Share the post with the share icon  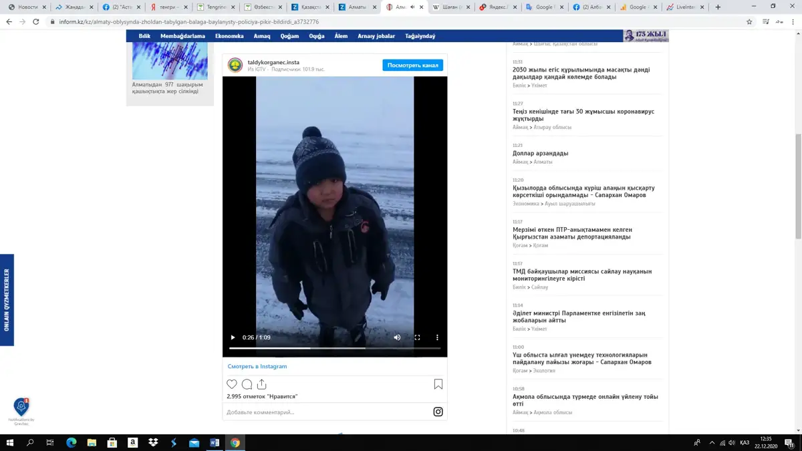coord(261,384)
